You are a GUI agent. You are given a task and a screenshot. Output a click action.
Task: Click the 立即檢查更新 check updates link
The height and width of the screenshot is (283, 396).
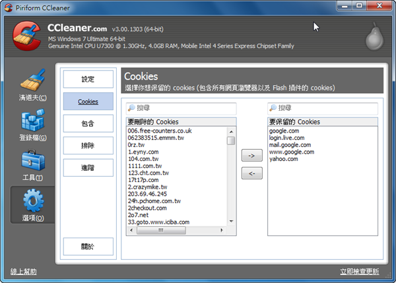click(359, 271)
